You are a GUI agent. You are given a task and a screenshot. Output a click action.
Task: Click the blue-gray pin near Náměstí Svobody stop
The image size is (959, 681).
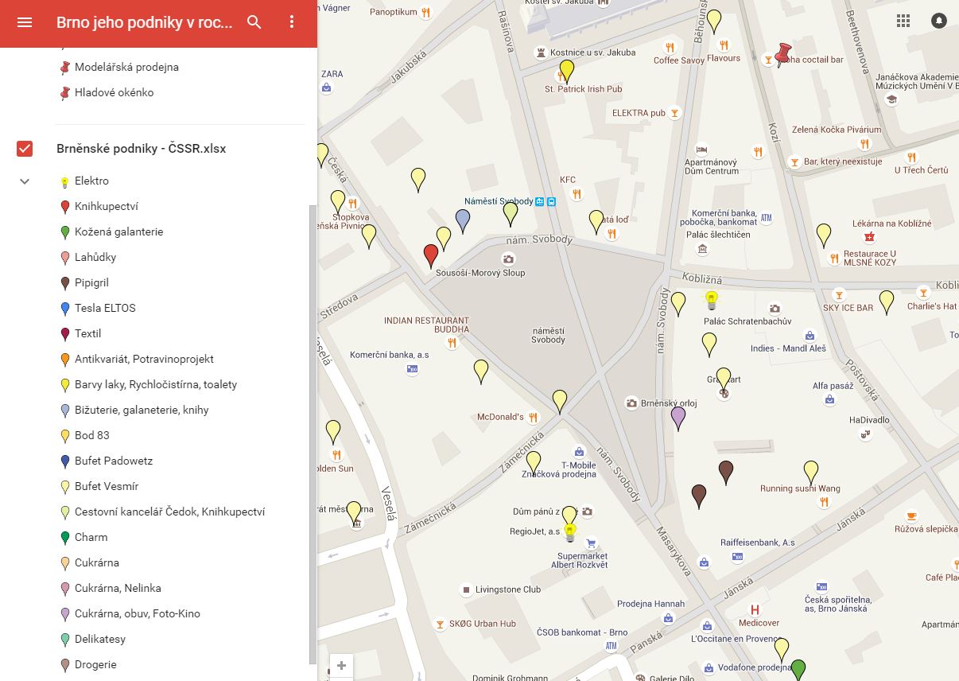click(x=463, y=221)
